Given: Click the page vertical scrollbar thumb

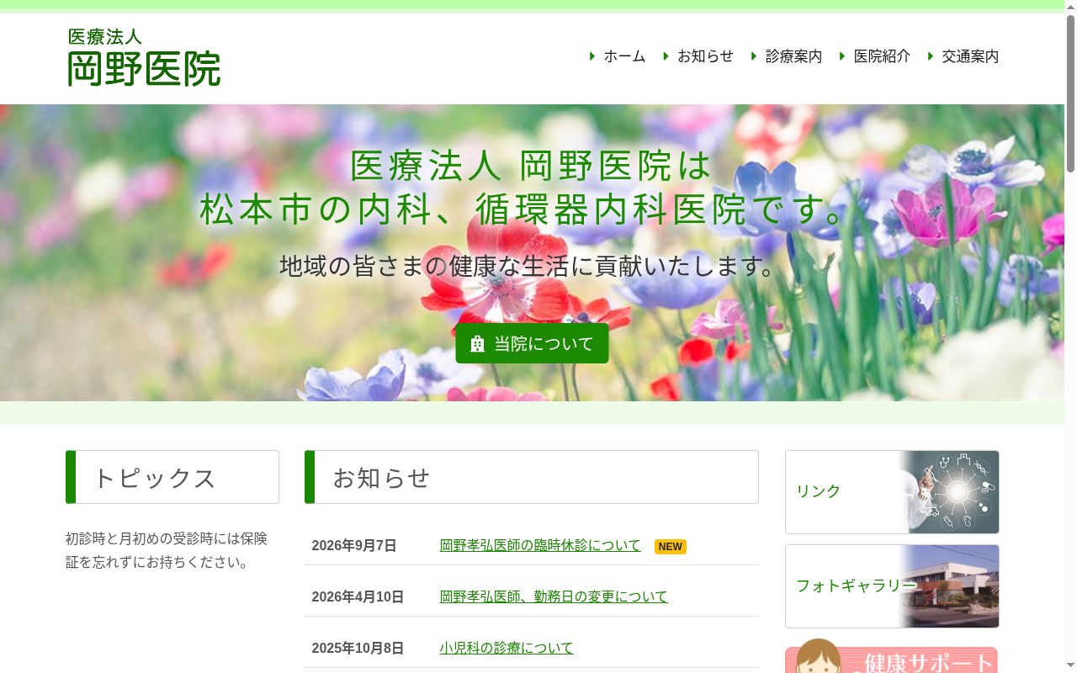Looking at the screenshot, I should coord(1070,93).
